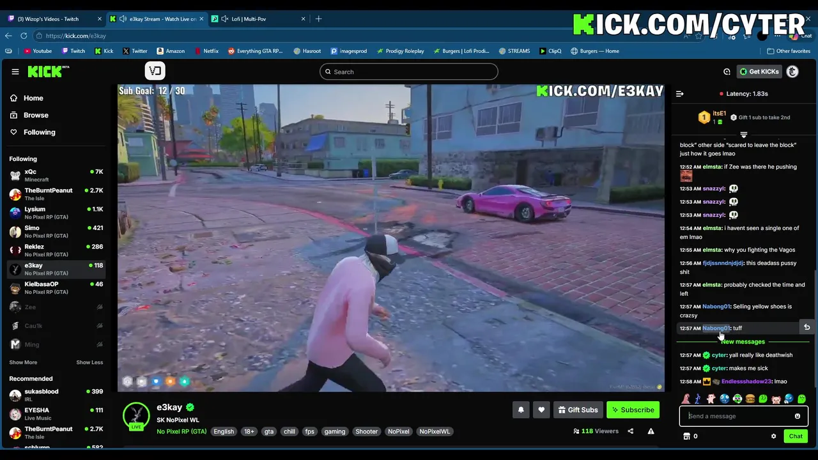Viewport: 818px width, 460px height.
Task: Open xQc channel in Following list
Action: (x=56, y=175)
